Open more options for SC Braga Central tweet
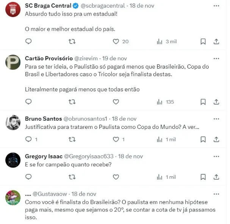 coord(216,6)
